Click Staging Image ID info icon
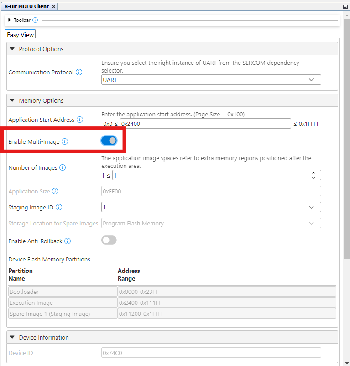The image size is (350, 366). (59, 208)
